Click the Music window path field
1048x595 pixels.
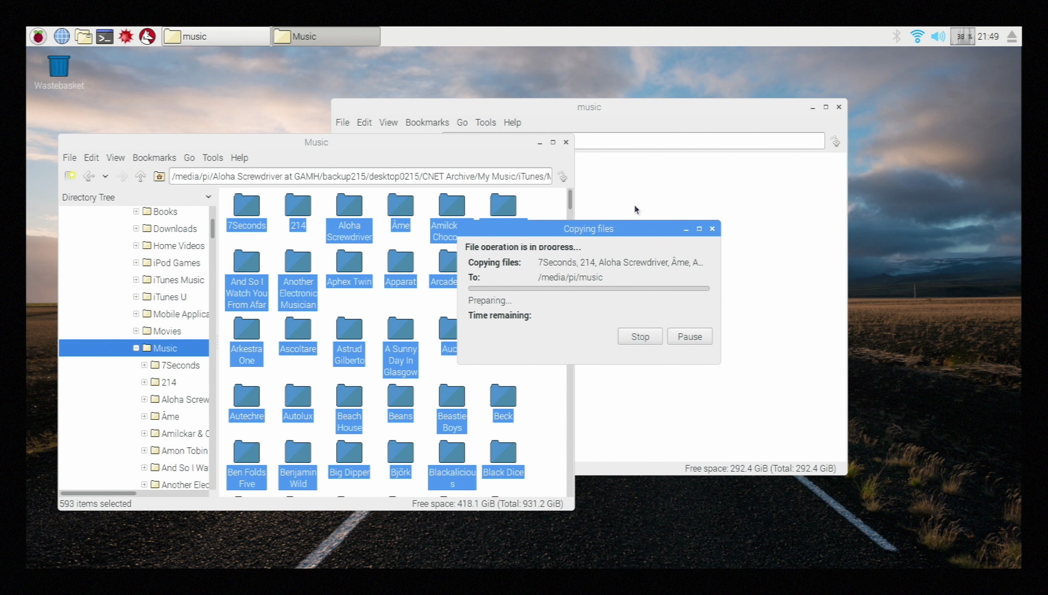coord(360,176)
